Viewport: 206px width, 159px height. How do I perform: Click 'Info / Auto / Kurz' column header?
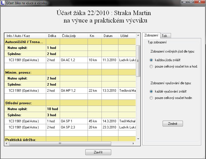click(x=25, y=36)
